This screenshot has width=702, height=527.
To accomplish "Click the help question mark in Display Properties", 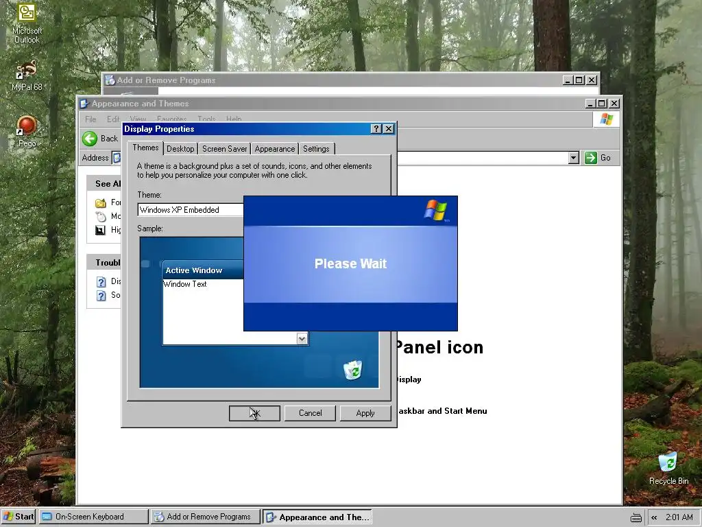I will [x=376, y=129].
